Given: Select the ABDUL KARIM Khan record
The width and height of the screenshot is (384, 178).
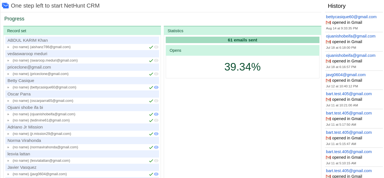Looking at the screenshot, I should 82,40.
